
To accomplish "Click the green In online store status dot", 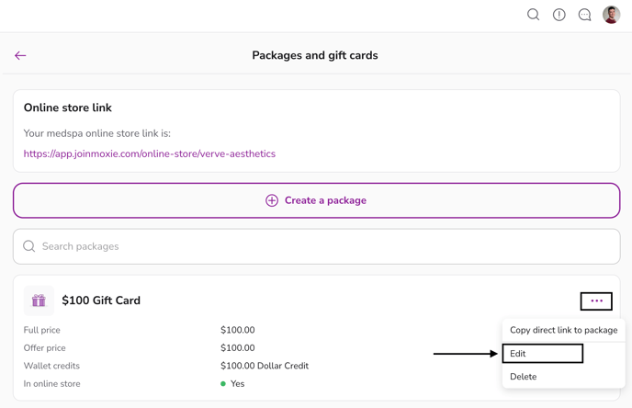I will 223,384.
